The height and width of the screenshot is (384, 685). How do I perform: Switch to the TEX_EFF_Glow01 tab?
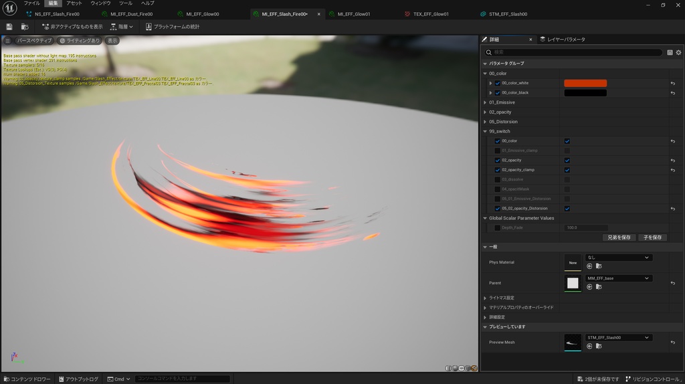pos(431,14)
